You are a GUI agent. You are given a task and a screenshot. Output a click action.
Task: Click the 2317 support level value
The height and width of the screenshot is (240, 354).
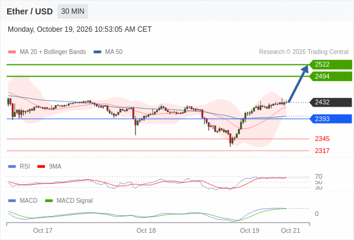(x=322, y=151)
